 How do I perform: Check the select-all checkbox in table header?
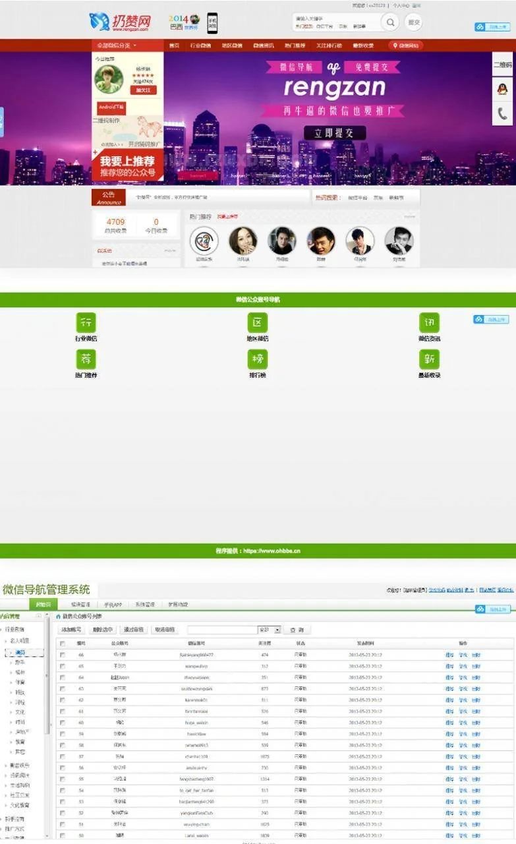click(63, 643)
